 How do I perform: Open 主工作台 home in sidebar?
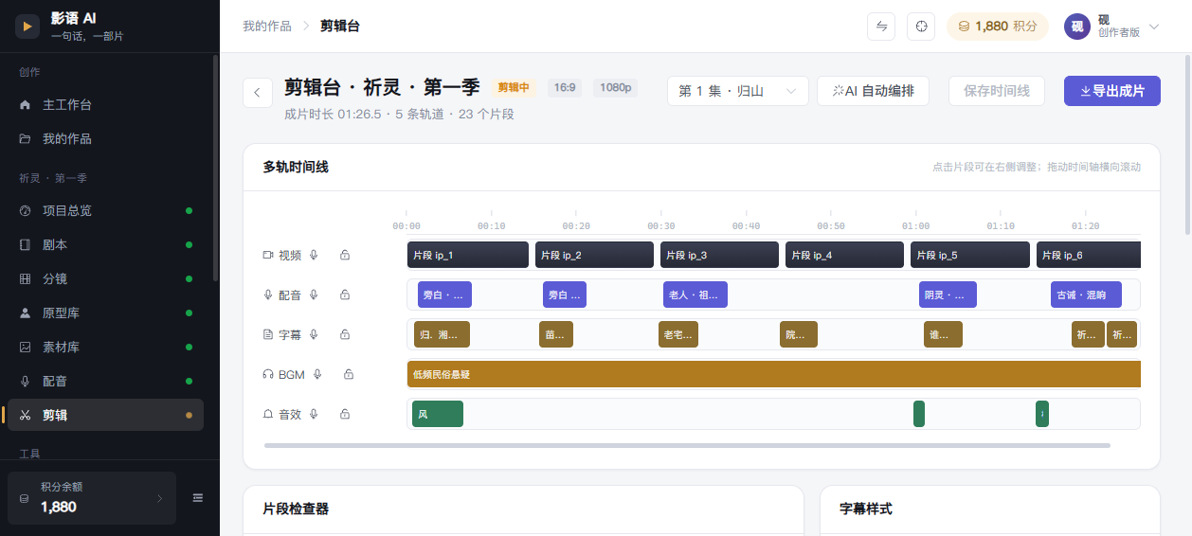[x=105, y=104]
